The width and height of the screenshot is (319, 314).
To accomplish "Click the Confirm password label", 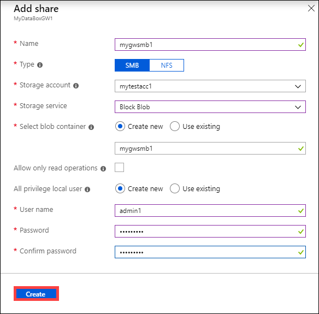I will point(48,251).
